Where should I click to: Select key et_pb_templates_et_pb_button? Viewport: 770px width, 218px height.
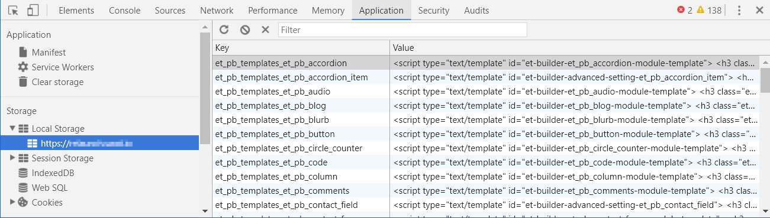pyautogui.click(x=275, y=134)
